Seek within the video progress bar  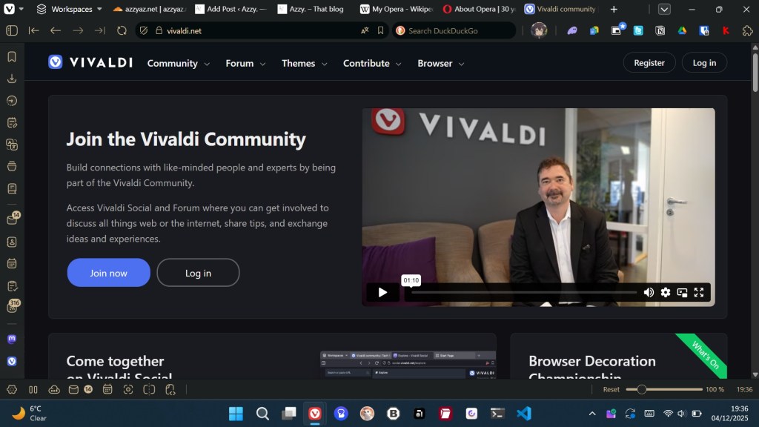(524, 292)
